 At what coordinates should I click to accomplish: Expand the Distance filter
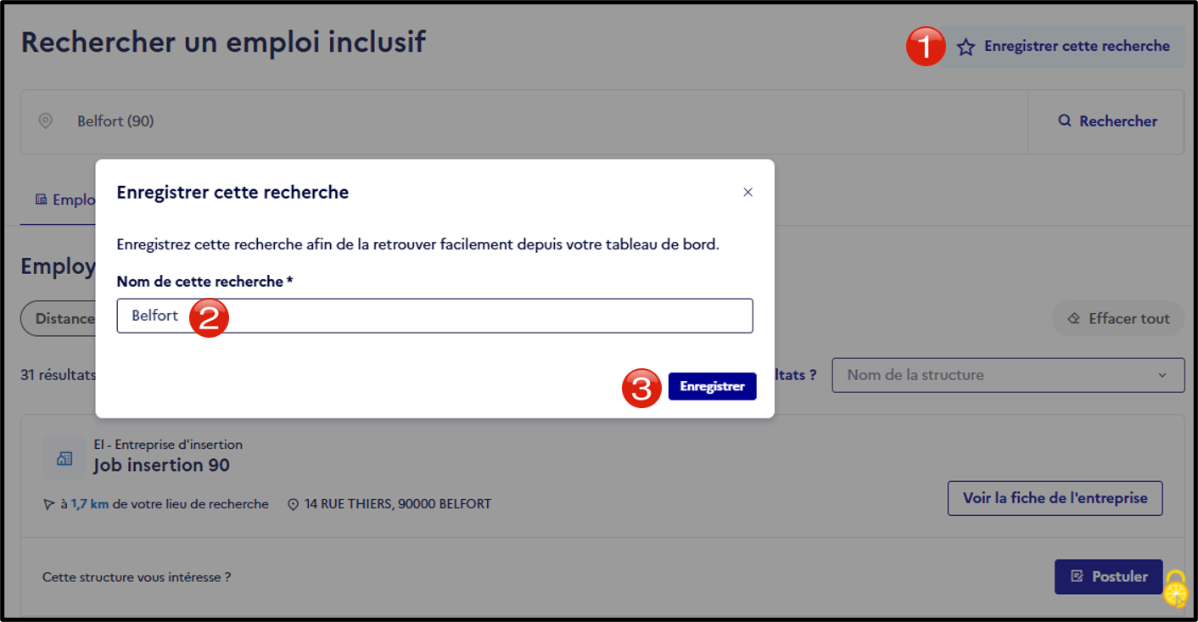pyautogui.click(x=59, y=319)
